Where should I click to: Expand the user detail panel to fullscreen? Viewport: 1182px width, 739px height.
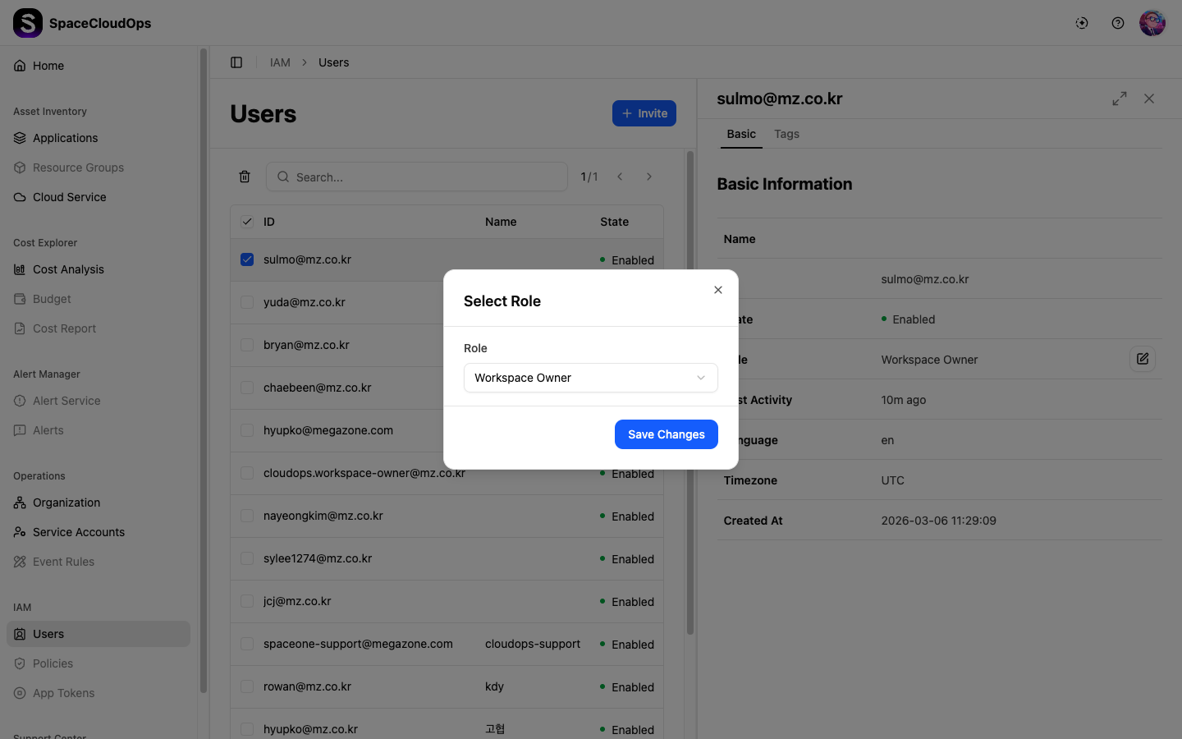[x=1120, y=99]
